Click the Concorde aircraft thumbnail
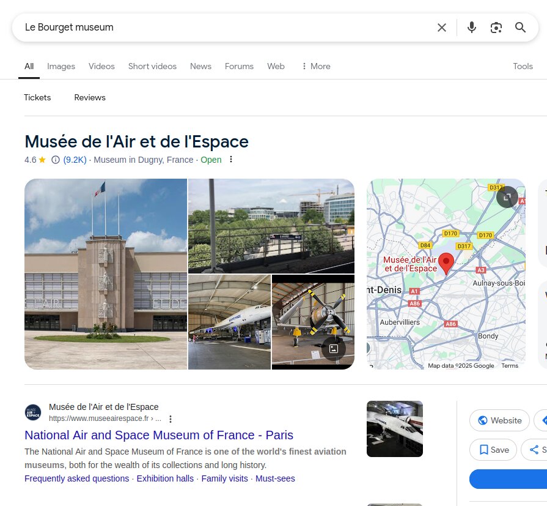 [x=229, y=322]
